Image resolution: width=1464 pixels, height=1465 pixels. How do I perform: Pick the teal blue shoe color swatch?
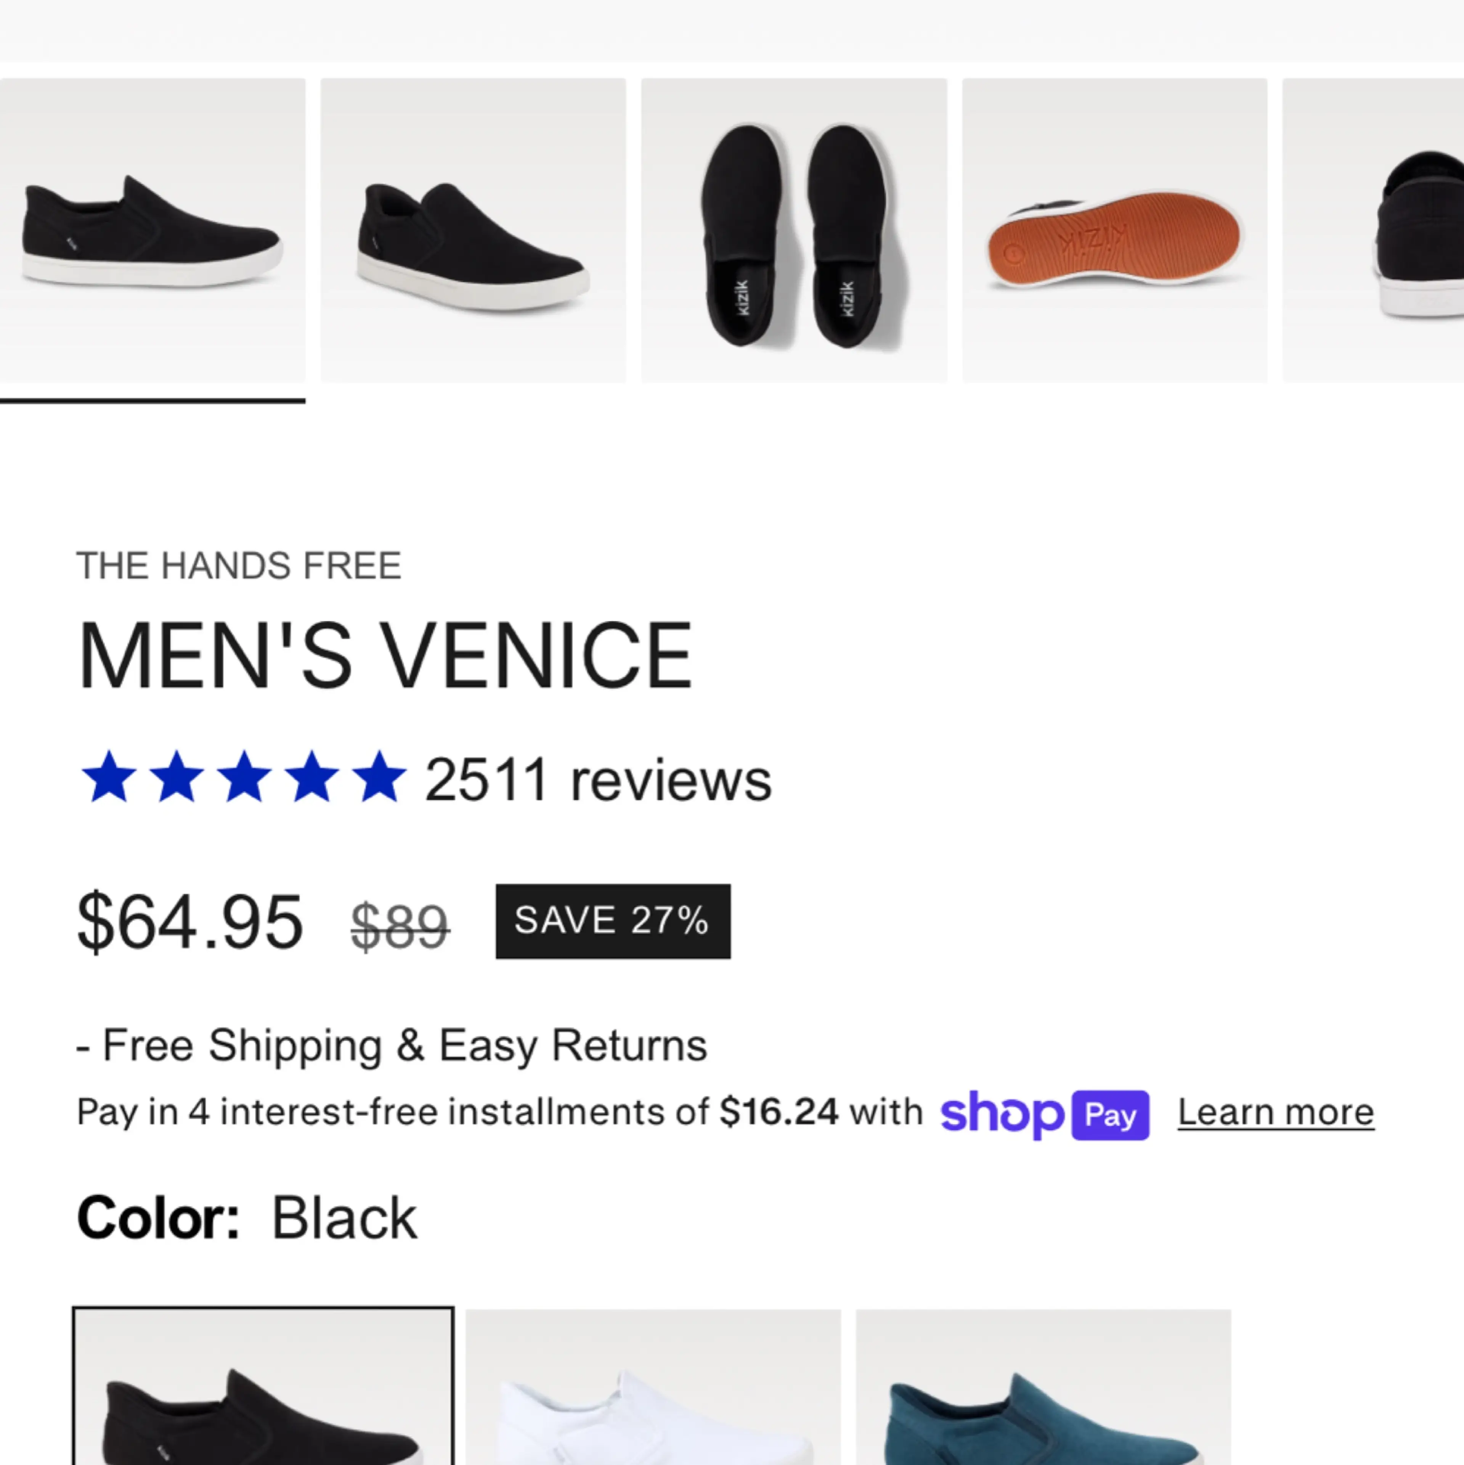[1043, 1388]
